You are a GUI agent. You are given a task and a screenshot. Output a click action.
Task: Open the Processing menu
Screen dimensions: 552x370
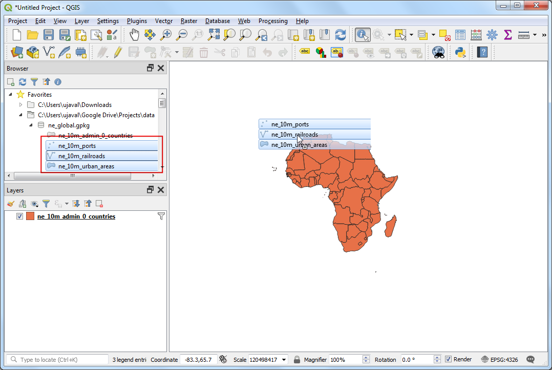coord(272,21)
